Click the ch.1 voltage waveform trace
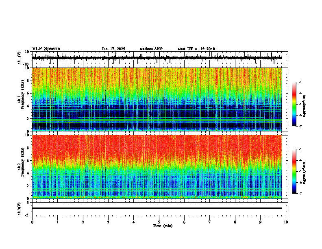 tap(157, 58)
